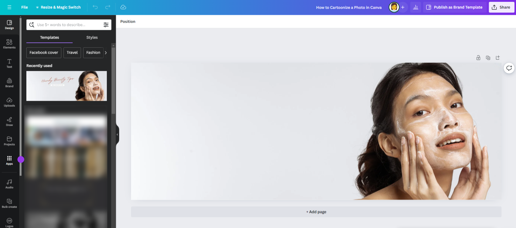Open the Share dialog
Screen dimensions: 516x228
[x=501, y=7]
